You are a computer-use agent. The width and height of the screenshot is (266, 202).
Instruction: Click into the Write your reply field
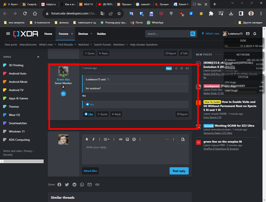pyautogui.click(x=135, y=154)
